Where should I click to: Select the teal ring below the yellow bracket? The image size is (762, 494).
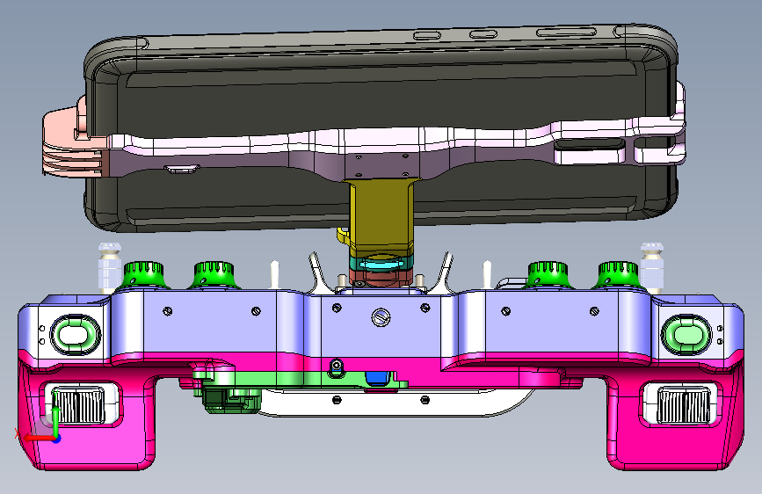tap(381, 264)
